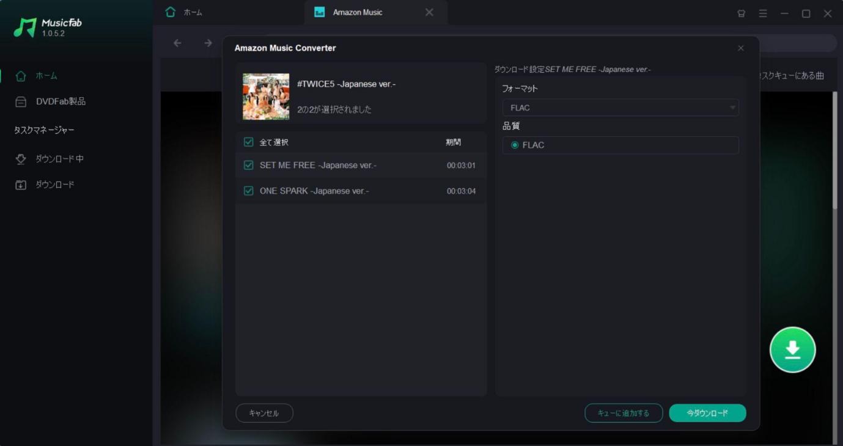This screenshot has height=446, width=843.
Task: Click the Cancel button
Action: pyautogui.click(x=264, y=413)
